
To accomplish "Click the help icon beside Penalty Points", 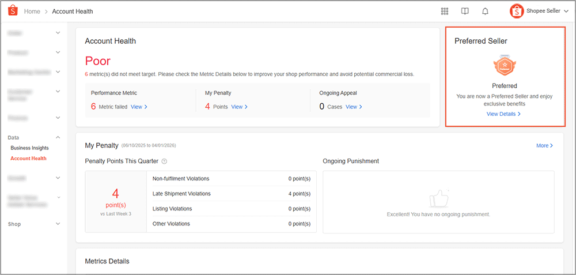I will click(164, 161).
